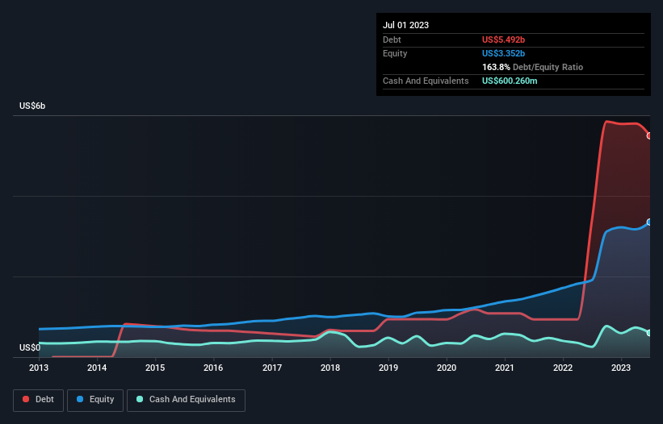Click the 2016 x-axis label

(x=213, y=368)
